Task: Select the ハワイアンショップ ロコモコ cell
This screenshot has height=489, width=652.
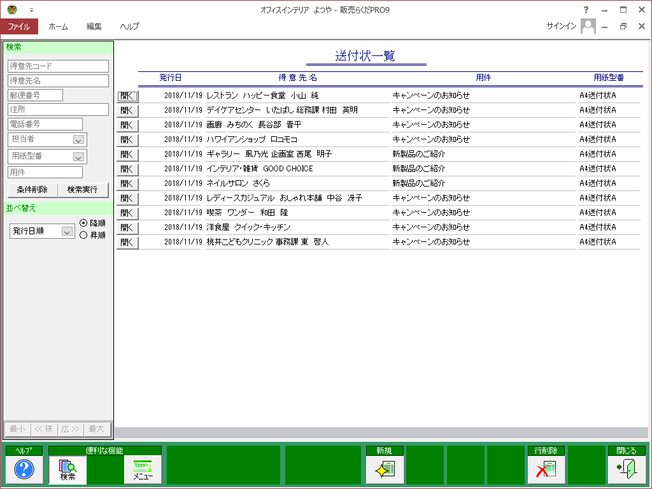Action: (297, 139)
